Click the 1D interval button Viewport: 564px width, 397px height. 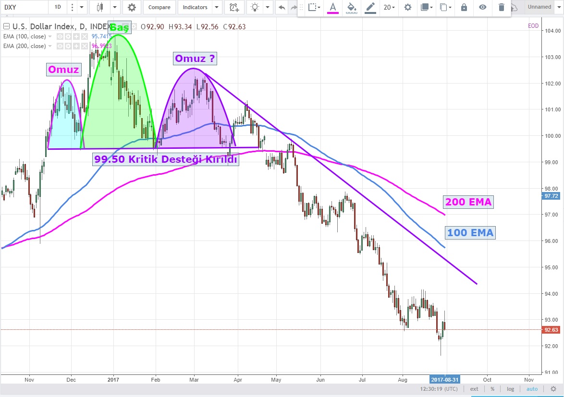pyautogui.click(x=58, y=7)
